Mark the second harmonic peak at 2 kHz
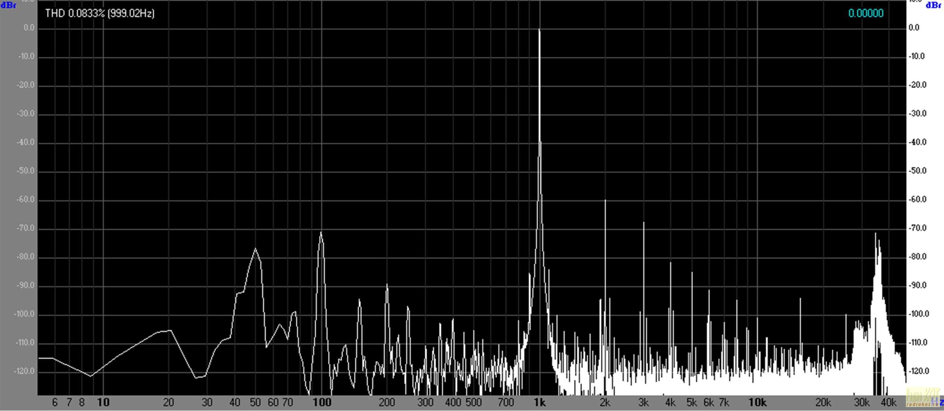The height and width of the screenshot is (411, 944). point(605,201)
